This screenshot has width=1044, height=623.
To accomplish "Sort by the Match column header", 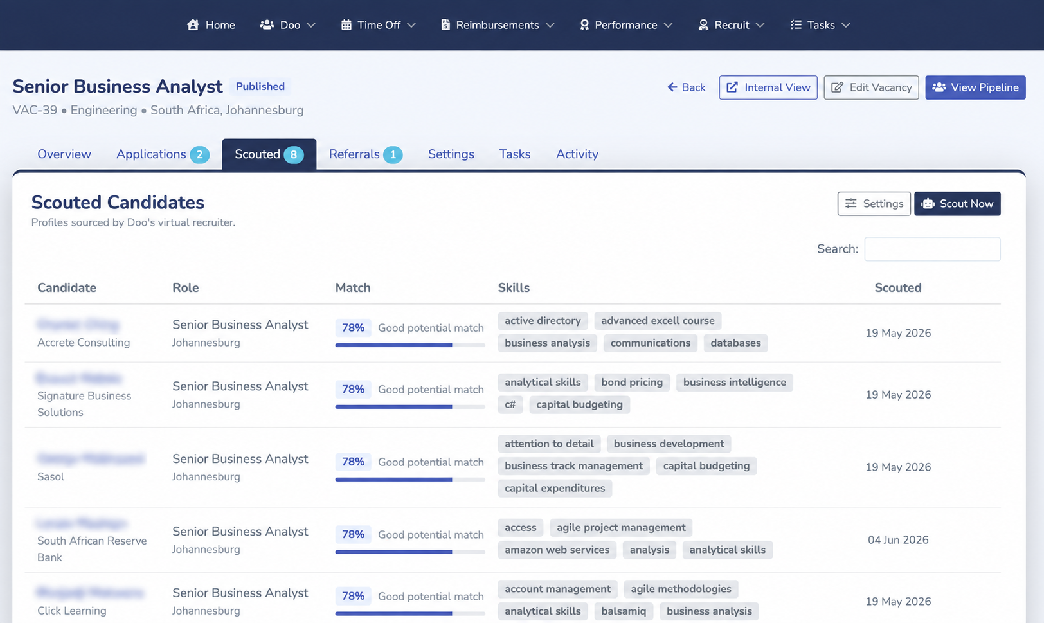I will pos(353,288).
